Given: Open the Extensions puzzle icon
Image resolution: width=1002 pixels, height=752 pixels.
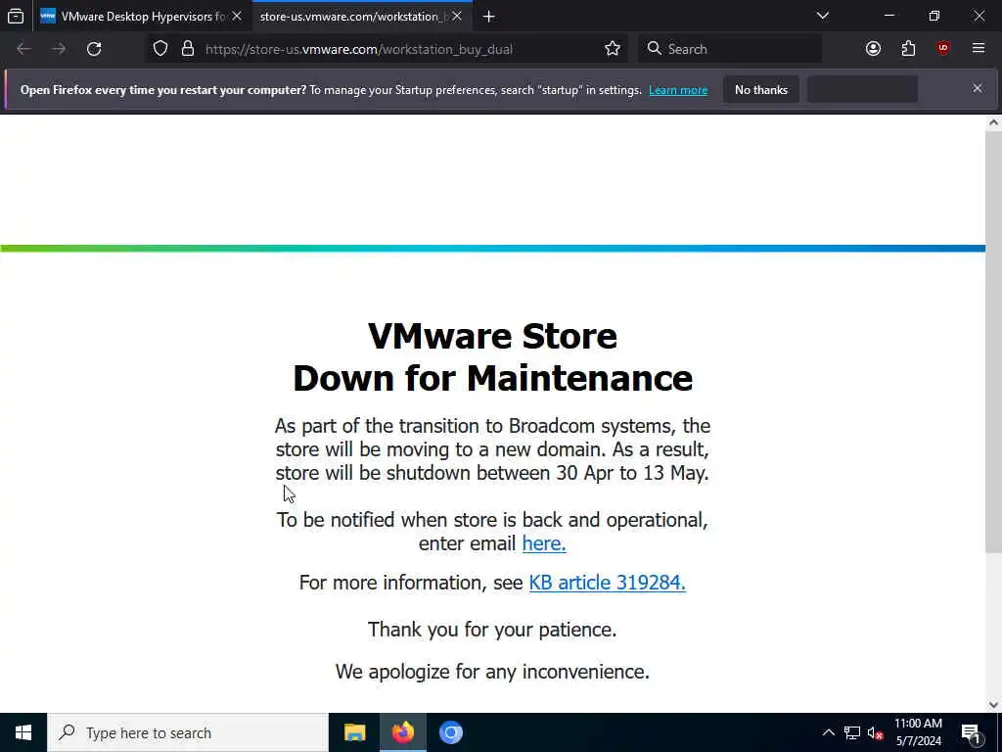Looking at the screenshot, I should (x=908, y=49).
